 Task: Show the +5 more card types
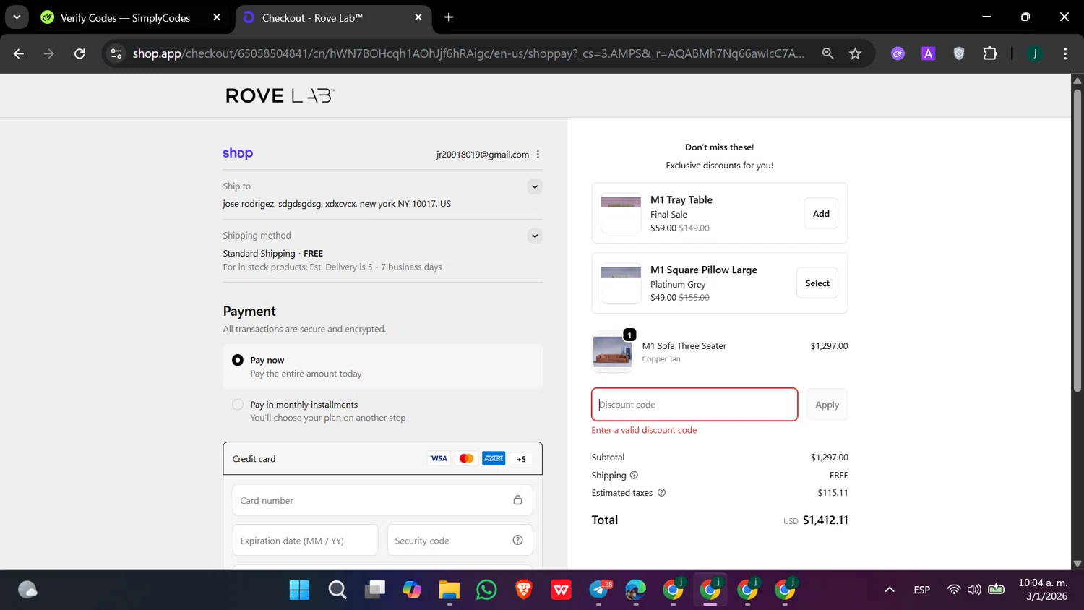[521, 459]
